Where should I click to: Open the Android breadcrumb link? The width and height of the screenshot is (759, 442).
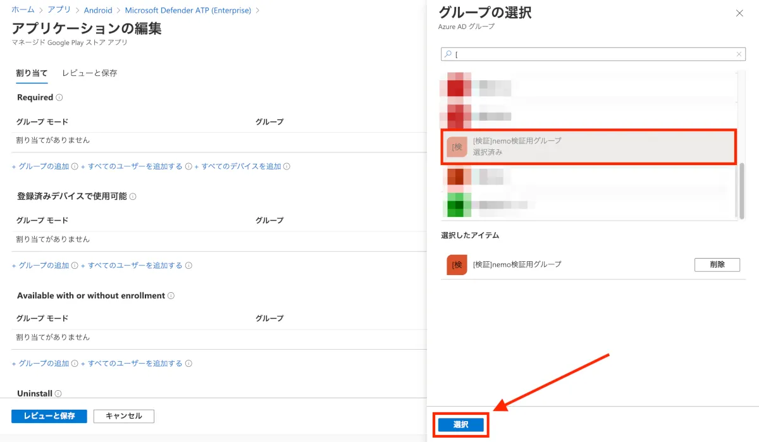(98, 10)
